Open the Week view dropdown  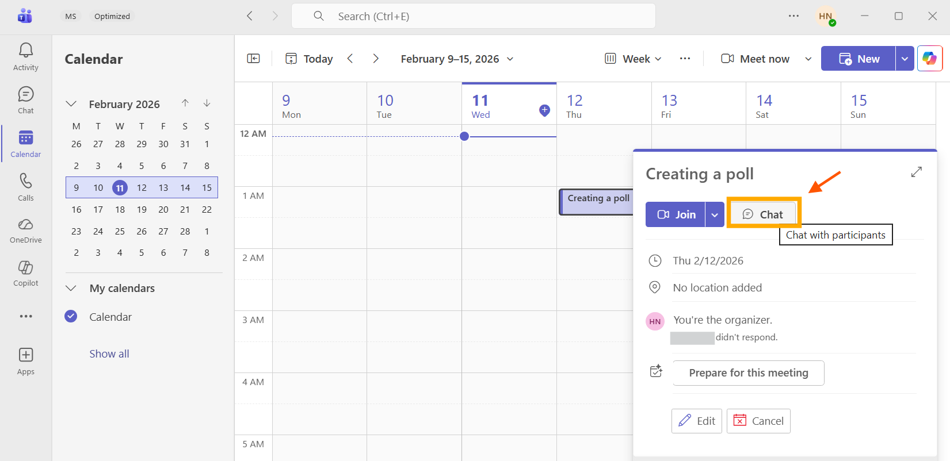click(x=633, y=59)
